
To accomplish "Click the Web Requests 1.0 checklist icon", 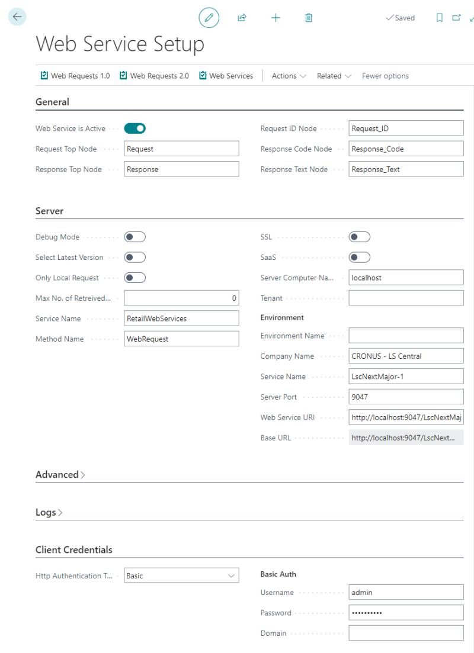I will pyautogui.click(x=44, y=75).
